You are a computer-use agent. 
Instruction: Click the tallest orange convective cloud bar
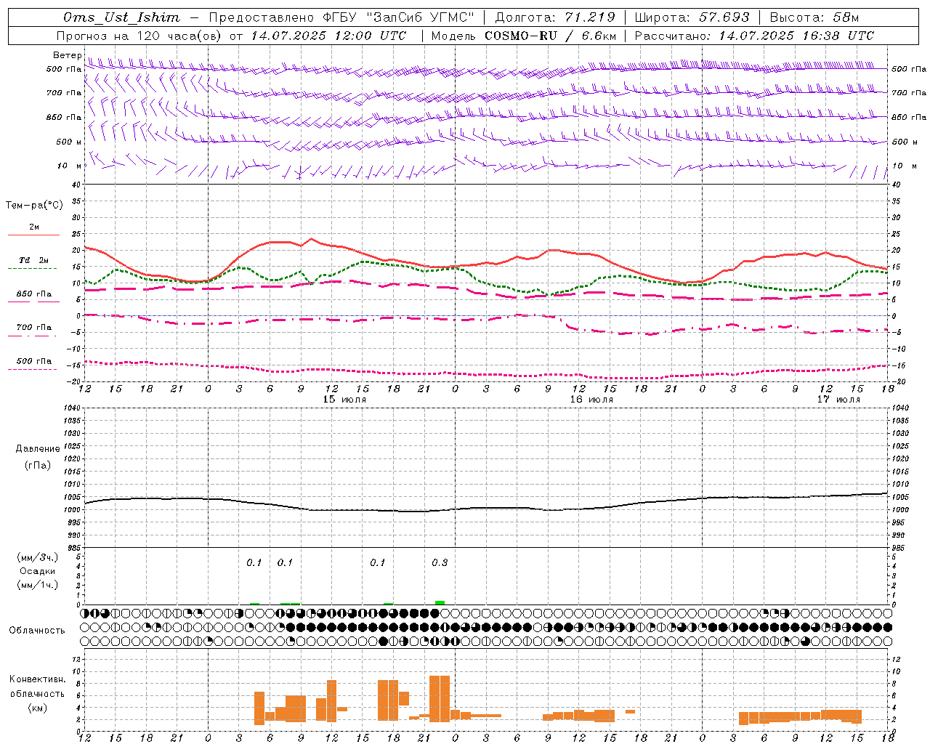440,698
